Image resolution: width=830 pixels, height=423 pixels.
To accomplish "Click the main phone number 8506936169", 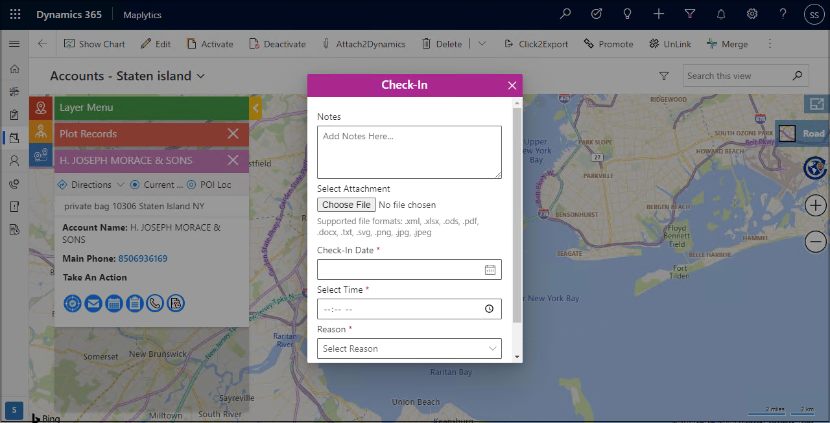I will (x=143, y=258).
